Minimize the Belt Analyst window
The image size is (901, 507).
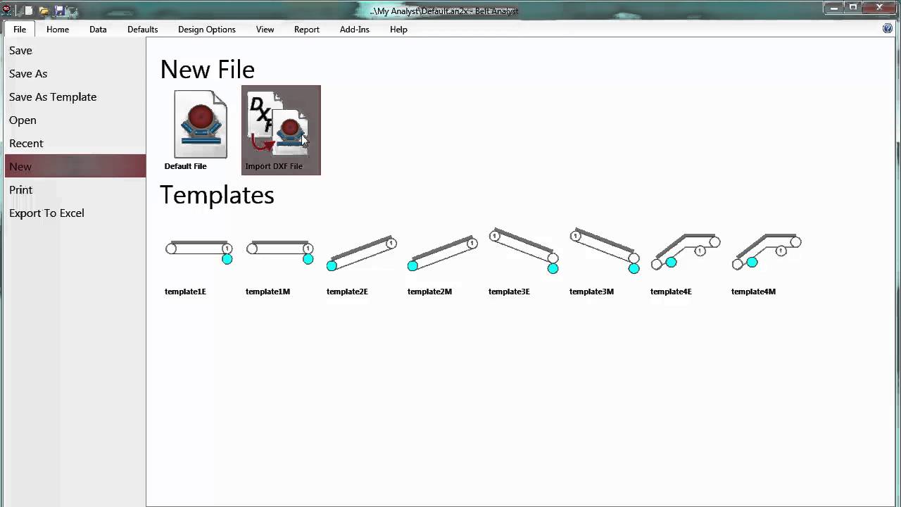[834, 7]
